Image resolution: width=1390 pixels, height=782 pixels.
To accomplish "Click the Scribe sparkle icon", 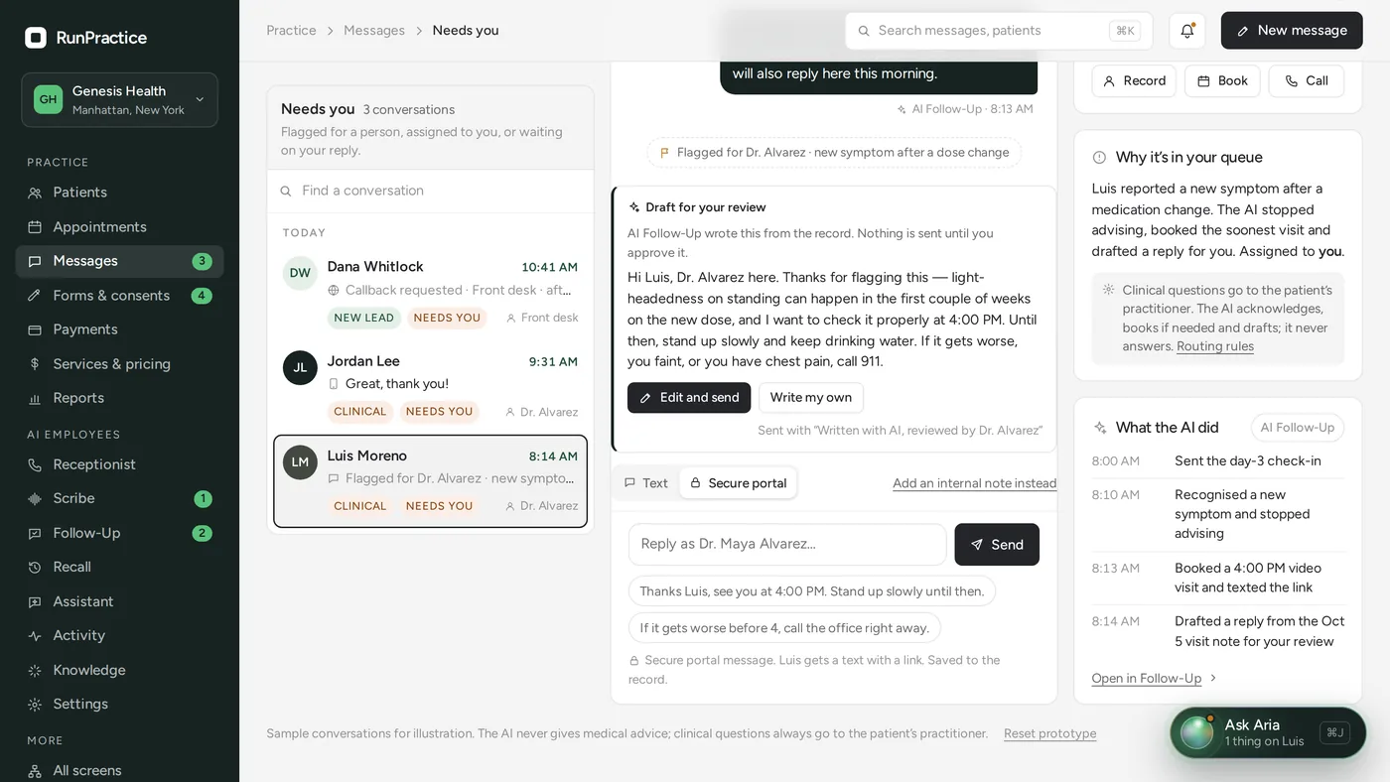I will (35, 498).
